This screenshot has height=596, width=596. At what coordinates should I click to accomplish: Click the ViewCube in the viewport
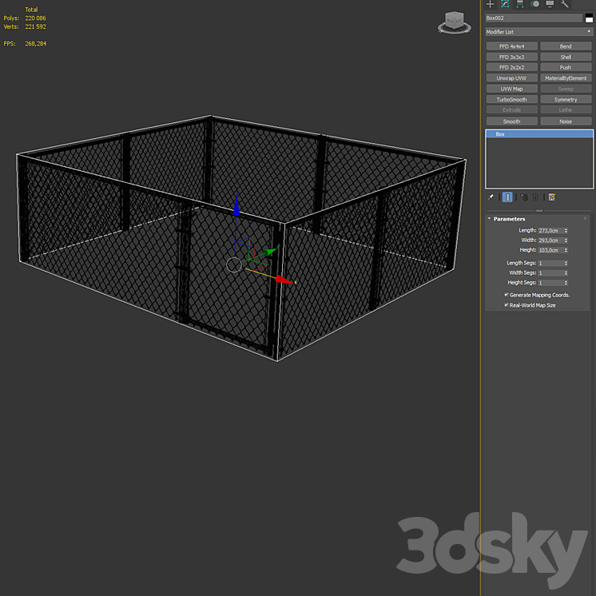pos(455,22)
